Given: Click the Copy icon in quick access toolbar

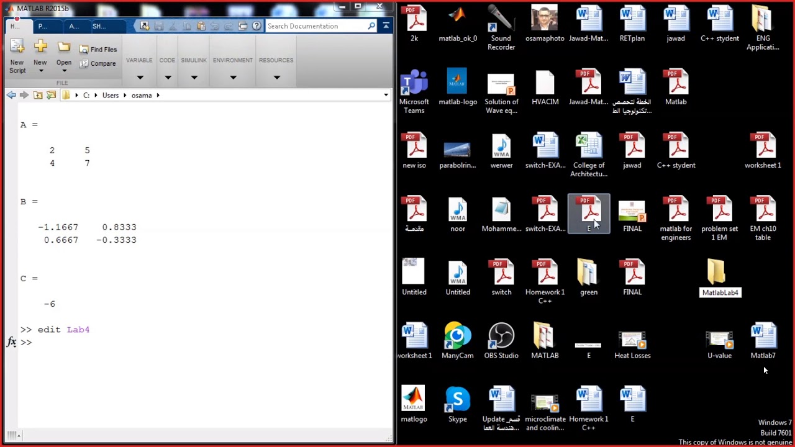Looking at the screenshot, I should coord(187,26).
